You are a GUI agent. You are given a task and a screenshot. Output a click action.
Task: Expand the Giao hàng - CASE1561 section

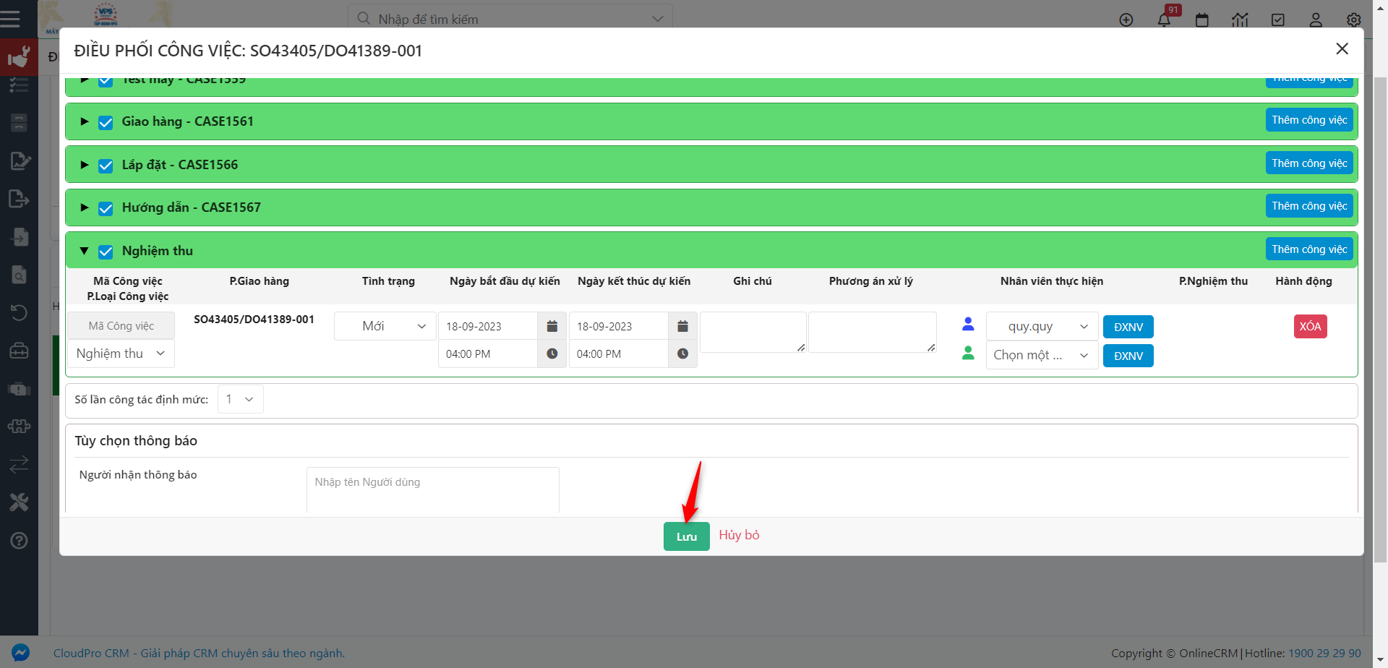[x=84, y=121]
